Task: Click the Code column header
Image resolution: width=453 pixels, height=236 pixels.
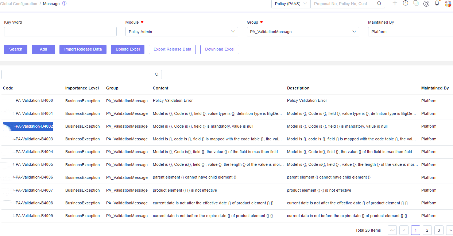Action: click(8, 88)
